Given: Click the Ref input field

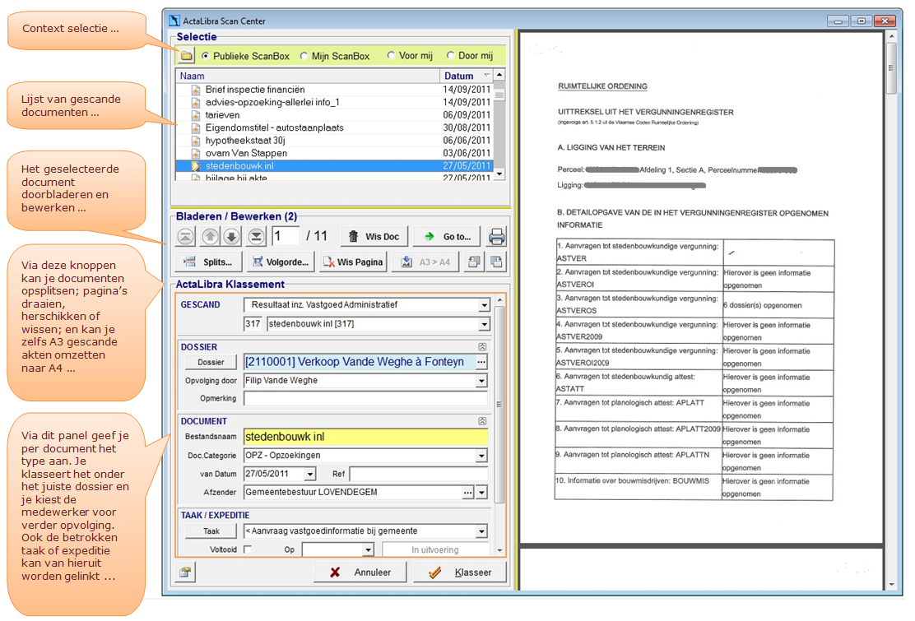Looking at the screenshot, I should click(418, 474).
